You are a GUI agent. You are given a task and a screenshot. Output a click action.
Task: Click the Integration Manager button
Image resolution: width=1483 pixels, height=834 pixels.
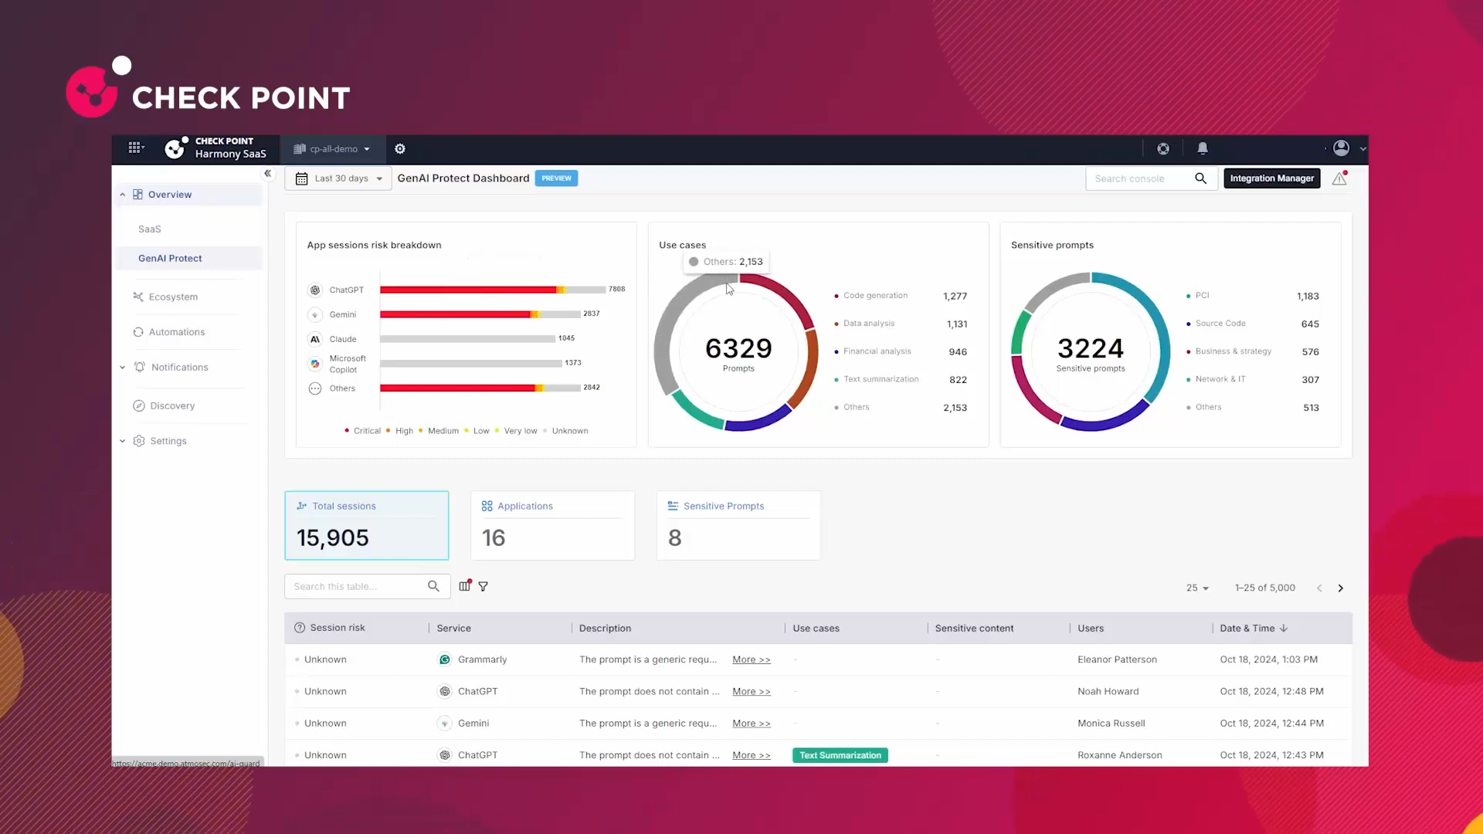(1272, 178)
